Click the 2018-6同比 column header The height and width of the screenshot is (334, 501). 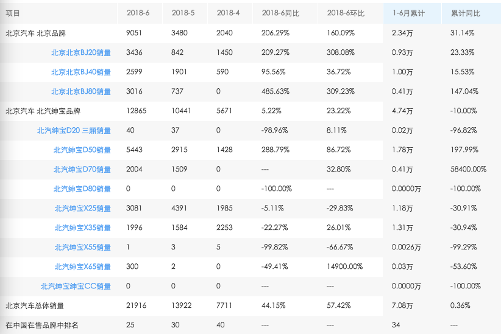coord(280,13)
